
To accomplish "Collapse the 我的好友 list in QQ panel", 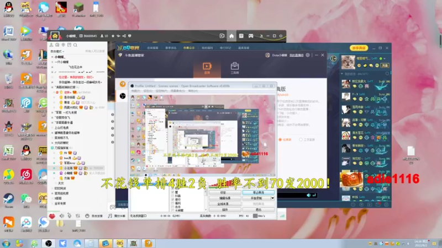I will point(342,74).
